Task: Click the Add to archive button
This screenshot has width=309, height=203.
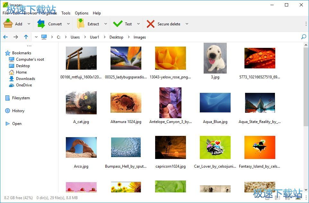Action: (13, 24)
